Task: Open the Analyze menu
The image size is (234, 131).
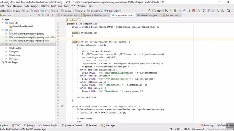Action: (x=35, y=6)
